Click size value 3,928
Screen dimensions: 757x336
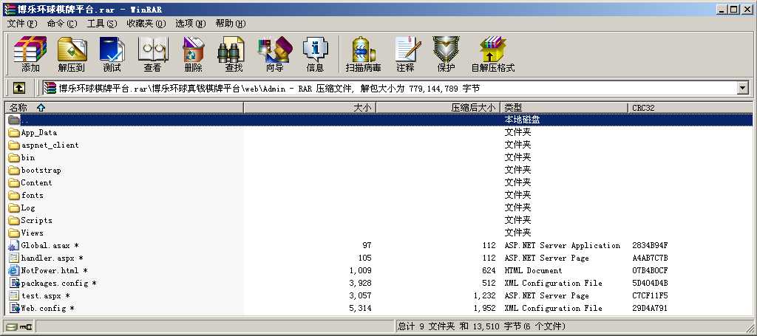pos(360,283)
